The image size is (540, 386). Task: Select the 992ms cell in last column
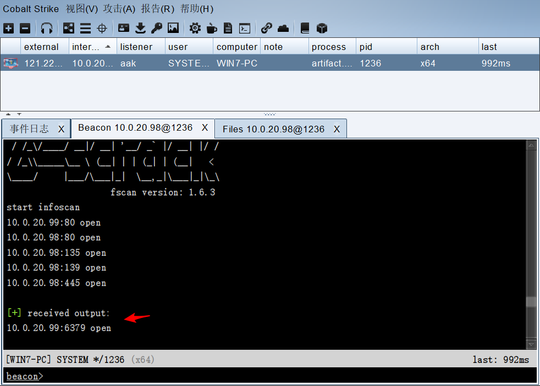[509, 63]
